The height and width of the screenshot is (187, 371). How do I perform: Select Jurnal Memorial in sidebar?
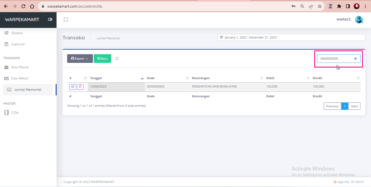click(28, 90)
